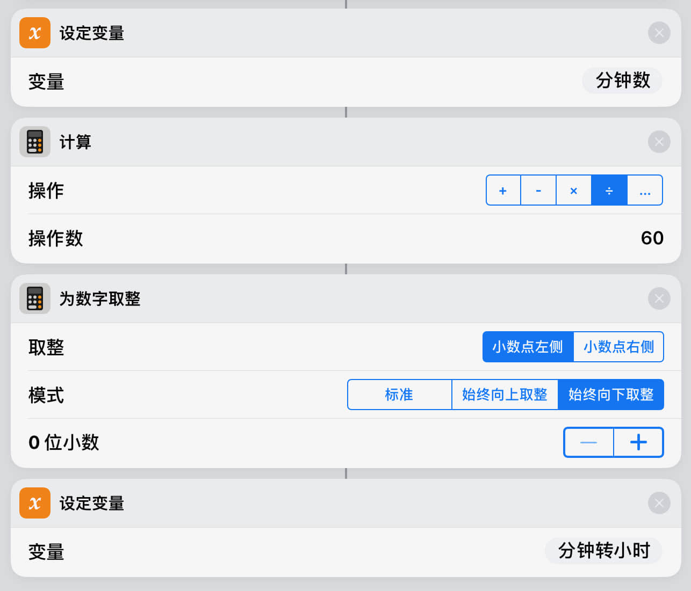The width and height of the screenshot is (691, 591).
Task: Remove the top 设定变量 action
Action: [x=659, y=33]
